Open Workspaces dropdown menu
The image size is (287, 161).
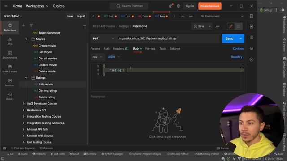[x=37, y=6]
